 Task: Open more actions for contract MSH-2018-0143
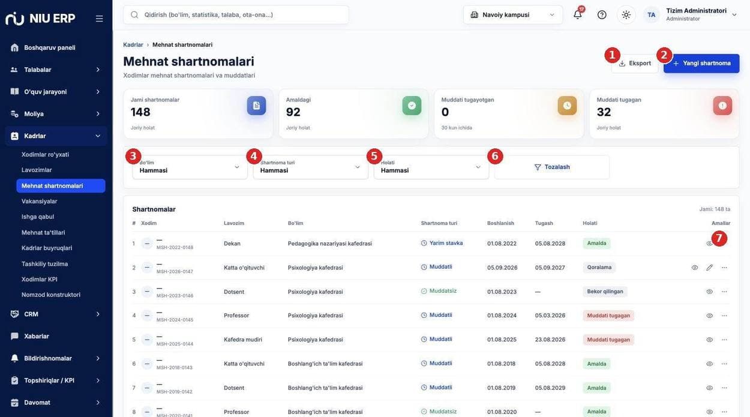tap(724, 364)
